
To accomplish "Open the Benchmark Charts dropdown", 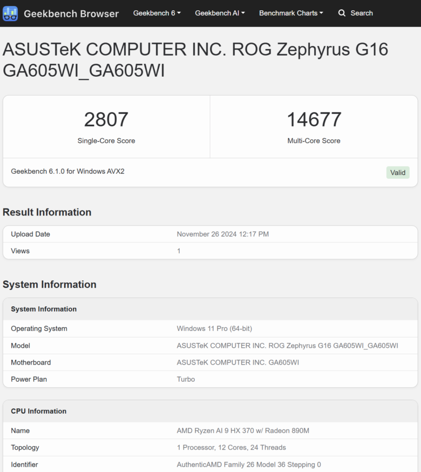I will (291, 14).
